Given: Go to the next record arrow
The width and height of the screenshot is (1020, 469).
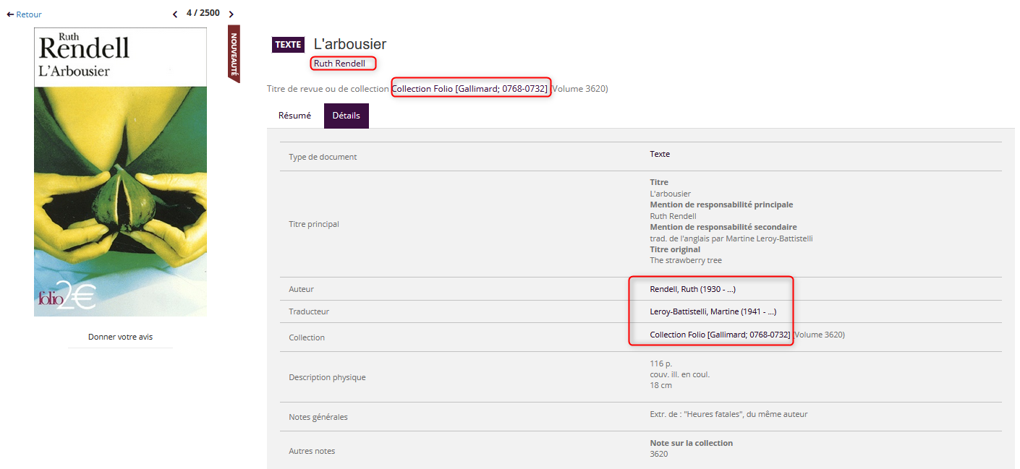Looking at the screenshot, I should (231, 14).
